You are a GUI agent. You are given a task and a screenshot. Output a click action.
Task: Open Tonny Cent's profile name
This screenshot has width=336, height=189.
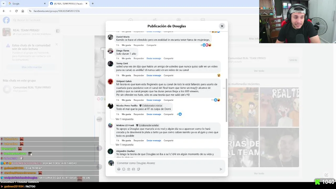point(122,64)
